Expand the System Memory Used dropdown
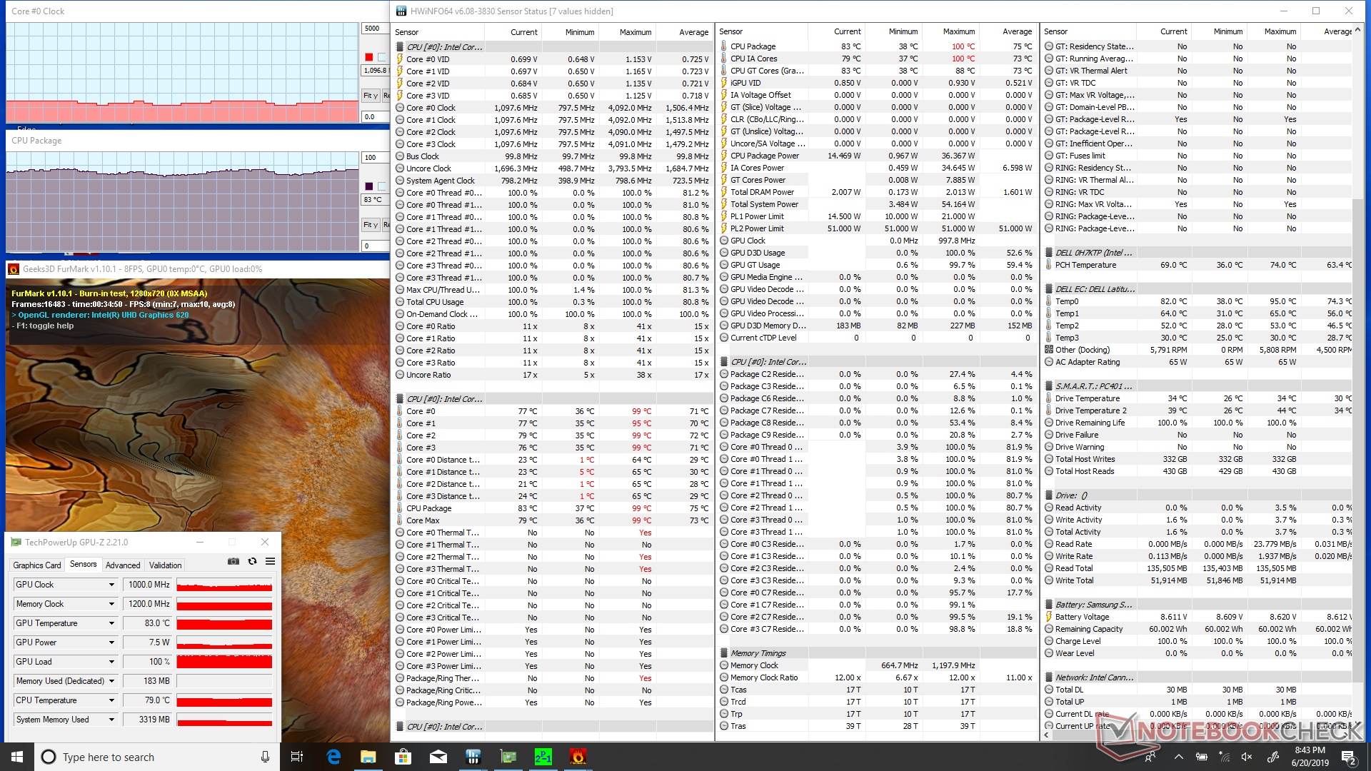The height and width of the screenshot is (771, 1371). coord(111,720)
